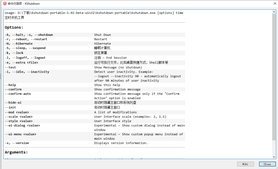Click the "--test" option text

[10, 67]
